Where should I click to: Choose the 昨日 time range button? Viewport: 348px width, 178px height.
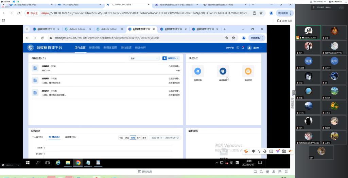127,138
